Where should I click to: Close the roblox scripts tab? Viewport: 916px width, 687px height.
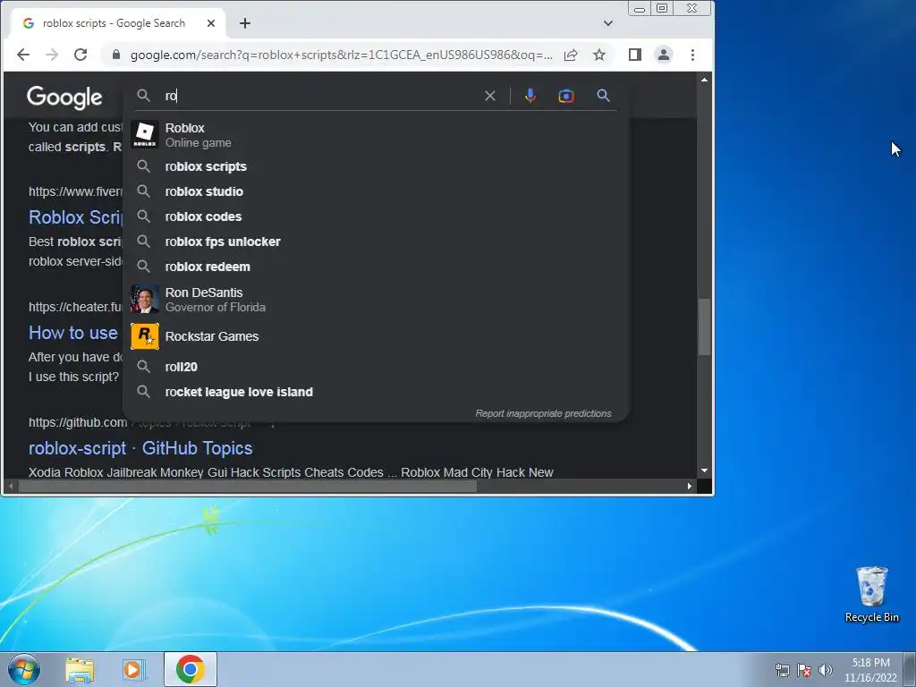tap(211, 23)
